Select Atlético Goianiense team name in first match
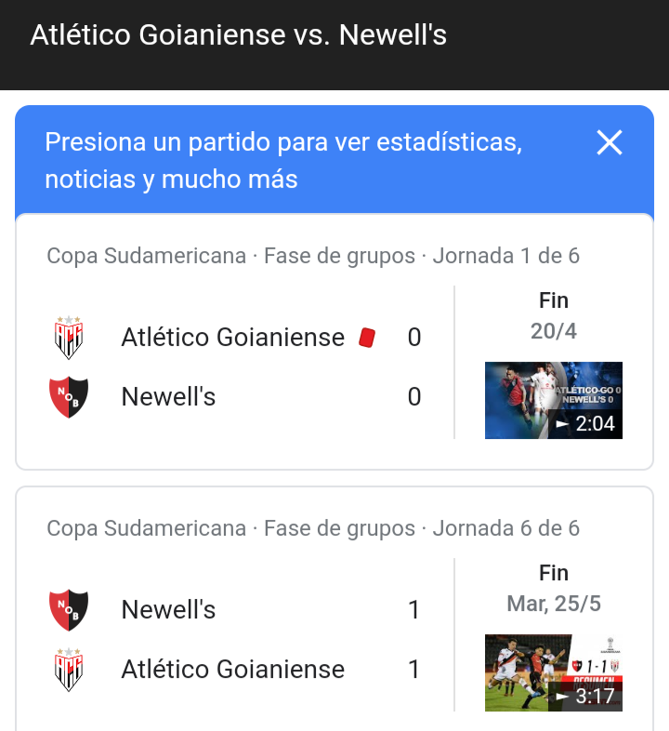The image size is (669, 731). [233, 337]
